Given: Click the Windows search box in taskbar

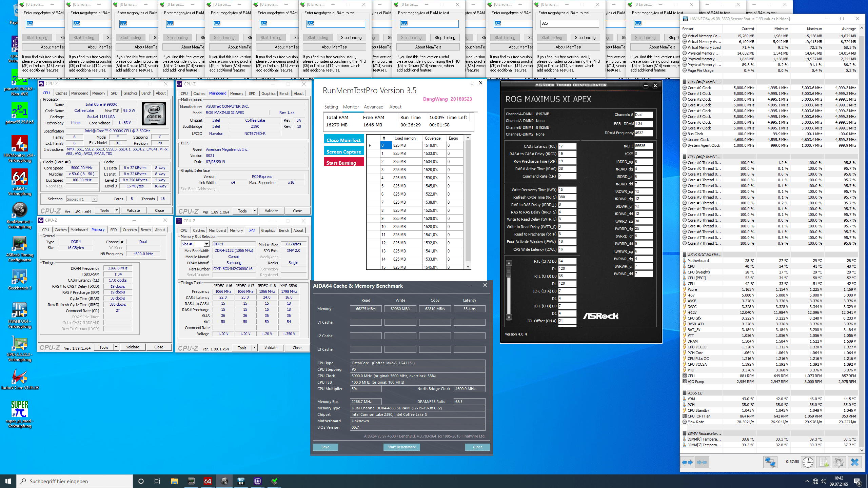Looking at the screenshot, I should pyautogui.click(x=75, y=481).
